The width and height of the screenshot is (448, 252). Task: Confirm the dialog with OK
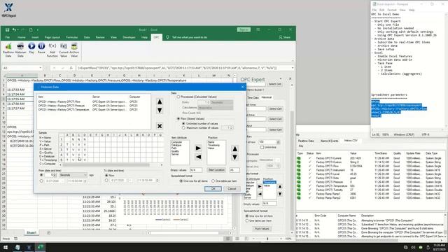pos(213,189)
